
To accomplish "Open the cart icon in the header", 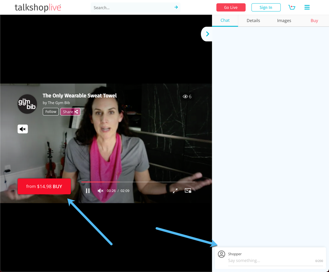I will pyautogui.click(x=292, y=7).
